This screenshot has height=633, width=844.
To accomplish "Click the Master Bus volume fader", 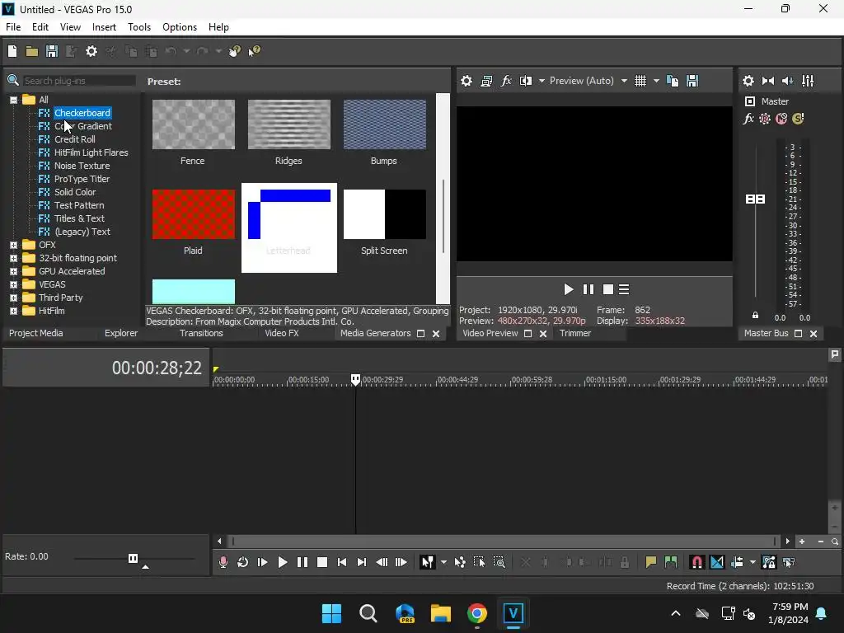I will (755, 199).
